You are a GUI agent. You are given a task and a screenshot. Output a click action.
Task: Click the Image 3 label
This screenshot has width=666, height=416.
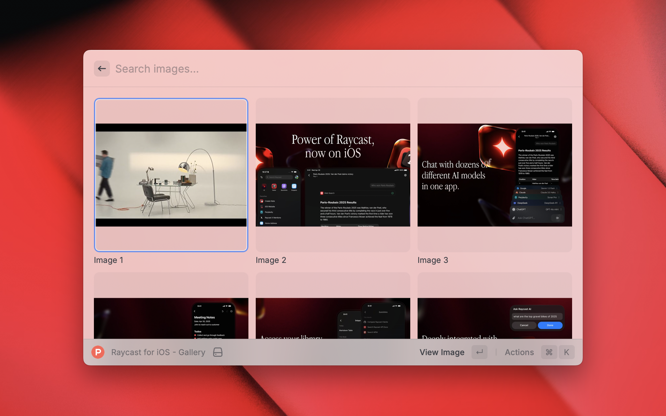[x=433, y=260]
